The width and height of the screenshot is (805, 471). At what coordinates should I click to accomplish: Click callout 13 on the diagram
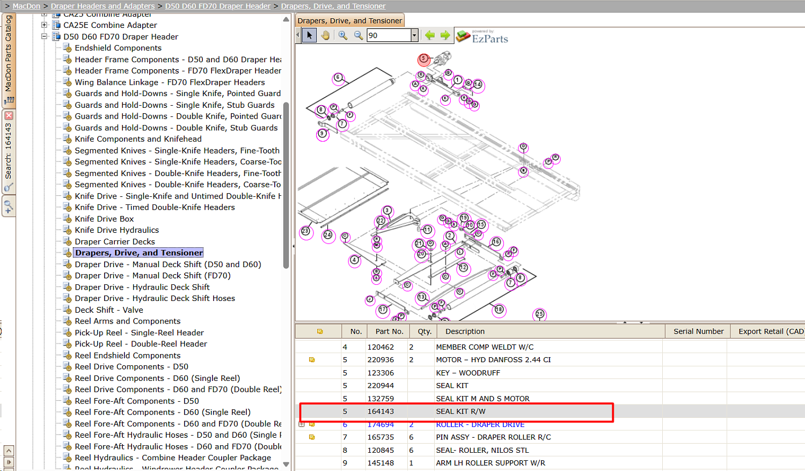point(422,297)
